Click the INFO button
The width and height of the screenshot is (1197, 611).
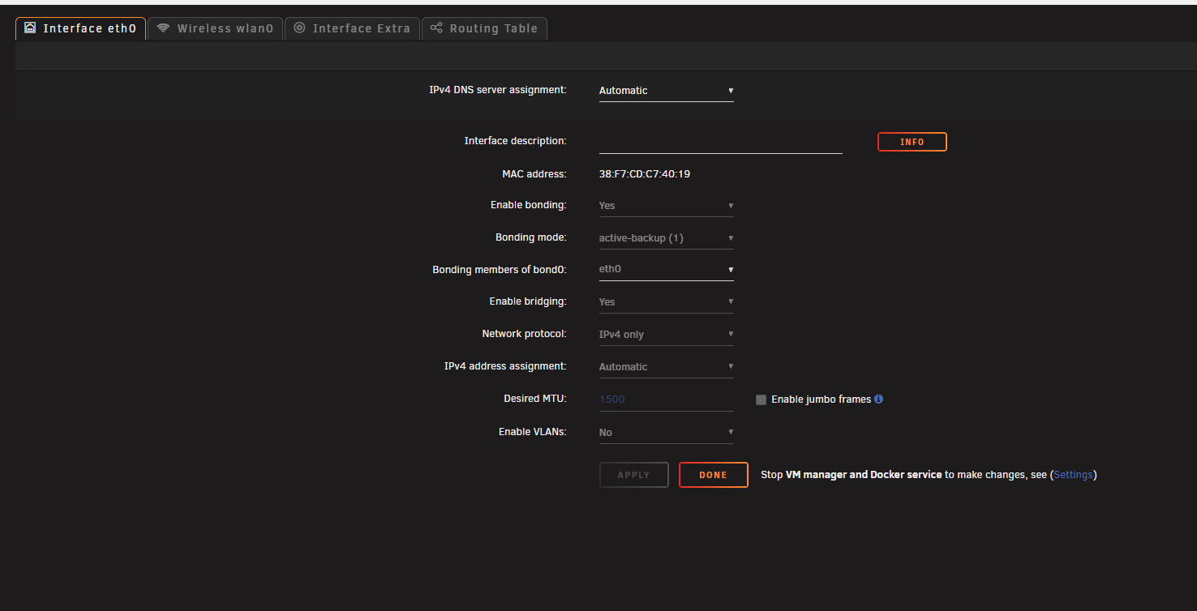[912, 142]
